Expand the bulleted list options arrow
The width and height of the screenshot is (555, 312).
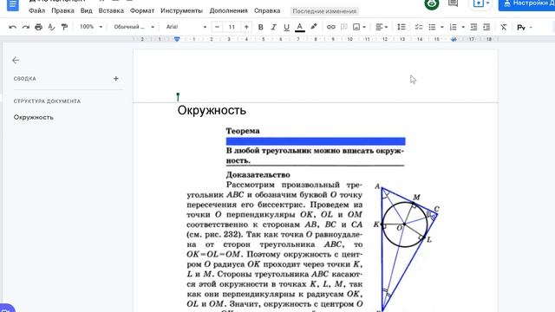coord(441,27)
